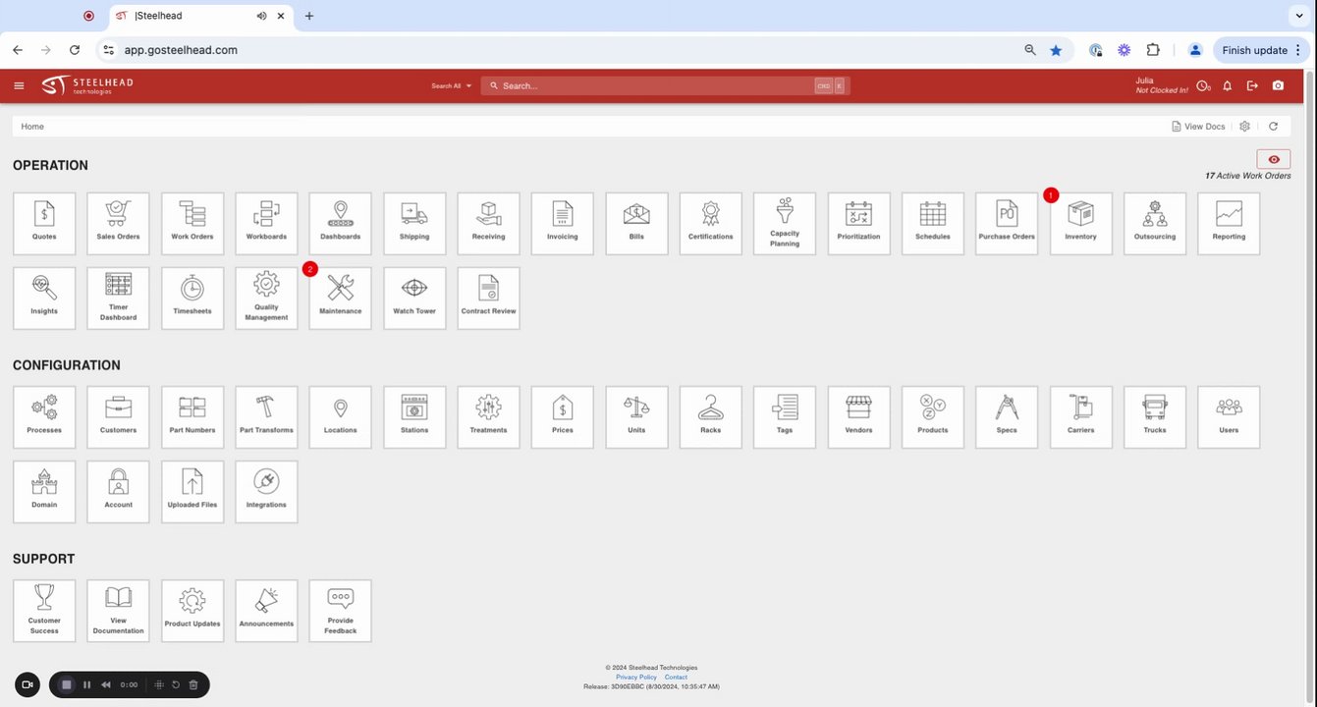Open Processes configuration
This screenshot has height=707, width=1317.
pos(44,417)
